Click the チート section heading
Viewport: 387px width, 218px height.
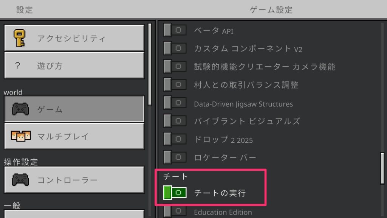pyautogui.click(x=175, y=176)
